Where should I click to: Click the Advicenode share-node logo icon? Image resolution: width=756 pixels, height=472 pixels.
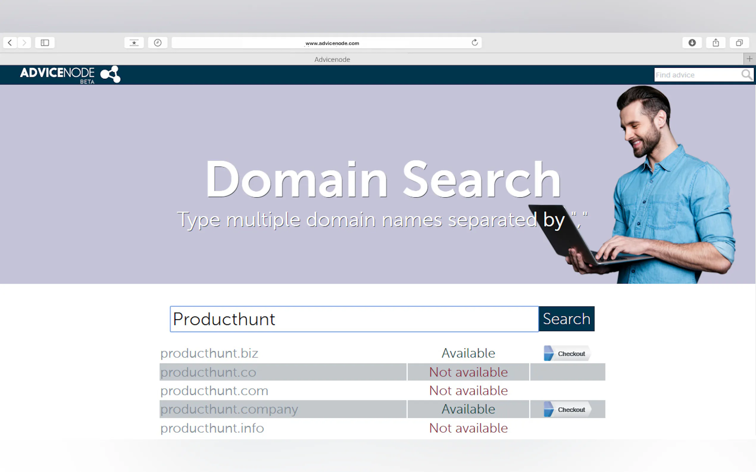[110, 74]
